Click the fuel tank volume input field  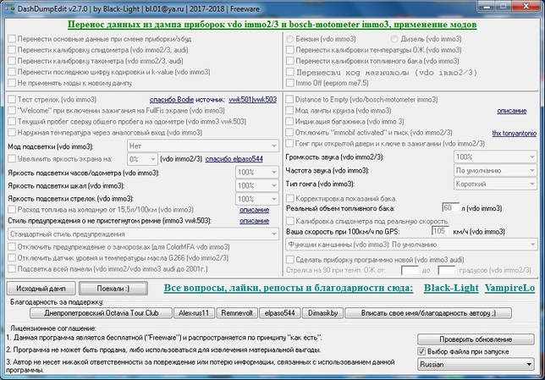450,208
